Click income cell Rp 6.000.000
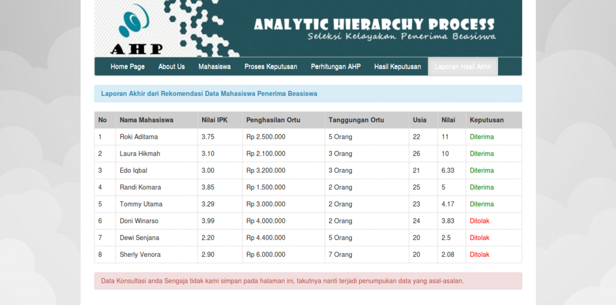This screenshot has height=305, width=616. pyautogui.click(x=265, y=255)
